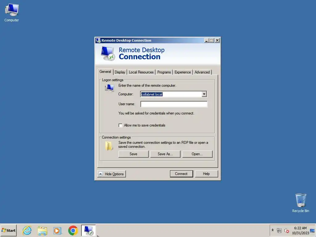Open the Local Resources tab
The width and height of the screenshot is (316, 237).
[x=141, y=72]
